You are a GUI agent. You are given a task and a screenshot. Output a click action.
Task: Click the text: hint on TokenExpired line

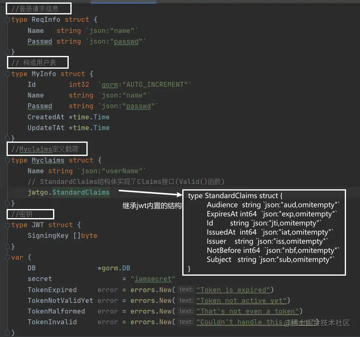(186, 290)
